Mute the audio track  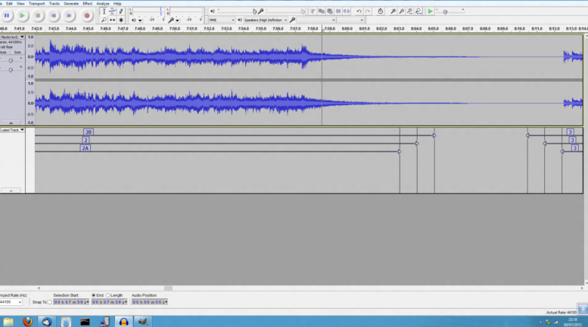pyautogui.click(x=3, y=52)
